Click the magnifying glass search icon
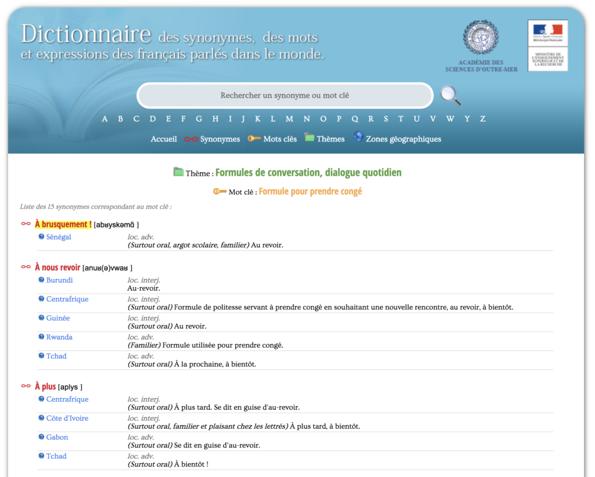The image size is (595, 477). [450, 95]
